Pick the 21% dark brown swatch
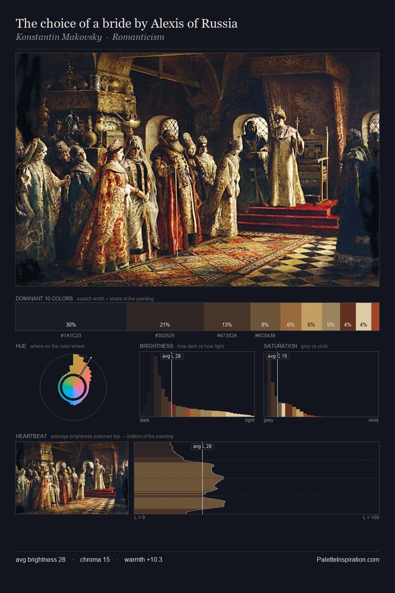Screen dimensions: 395x593 (x=165, y=316)
